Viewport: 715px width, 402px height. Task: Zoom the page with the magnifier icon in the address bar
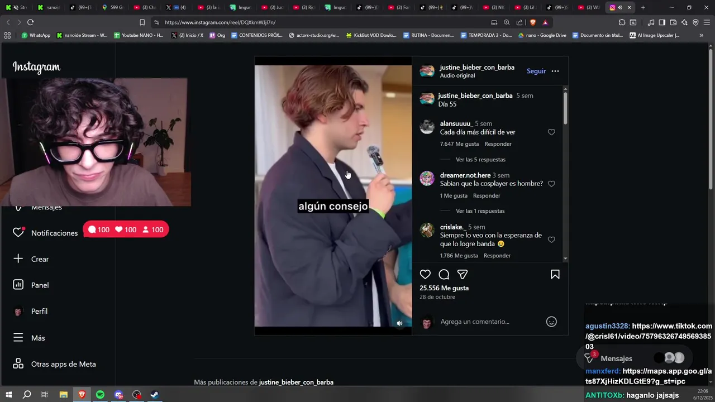coord(507,22)
